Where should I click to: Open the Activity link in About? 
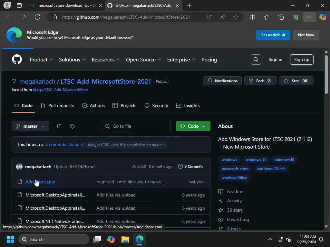(230, 201)
